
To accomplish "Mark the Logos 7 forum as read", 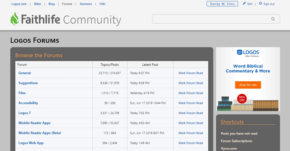I will pos(191,113).
